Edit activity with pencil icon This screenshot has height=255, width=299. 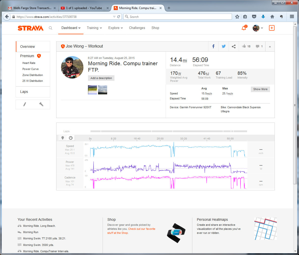25,104
